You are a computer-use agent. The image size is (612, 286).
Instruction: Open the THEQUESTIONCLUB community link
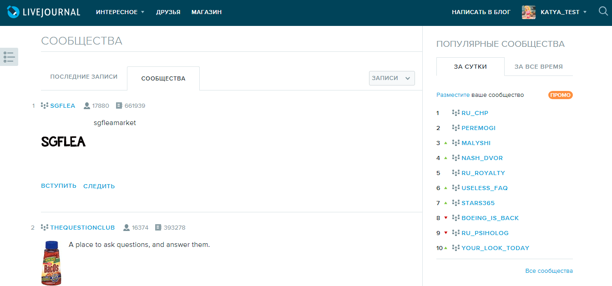pos(83,227)
